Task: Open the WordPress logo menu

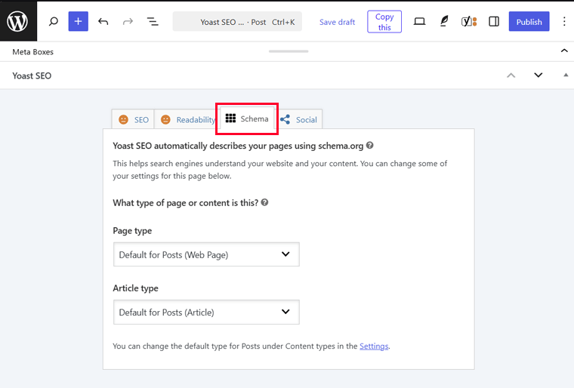Action: [18, 21]
